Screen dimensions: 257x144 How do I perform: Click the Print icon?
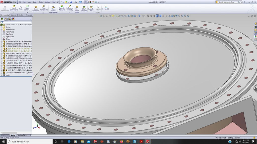[76, 2]
